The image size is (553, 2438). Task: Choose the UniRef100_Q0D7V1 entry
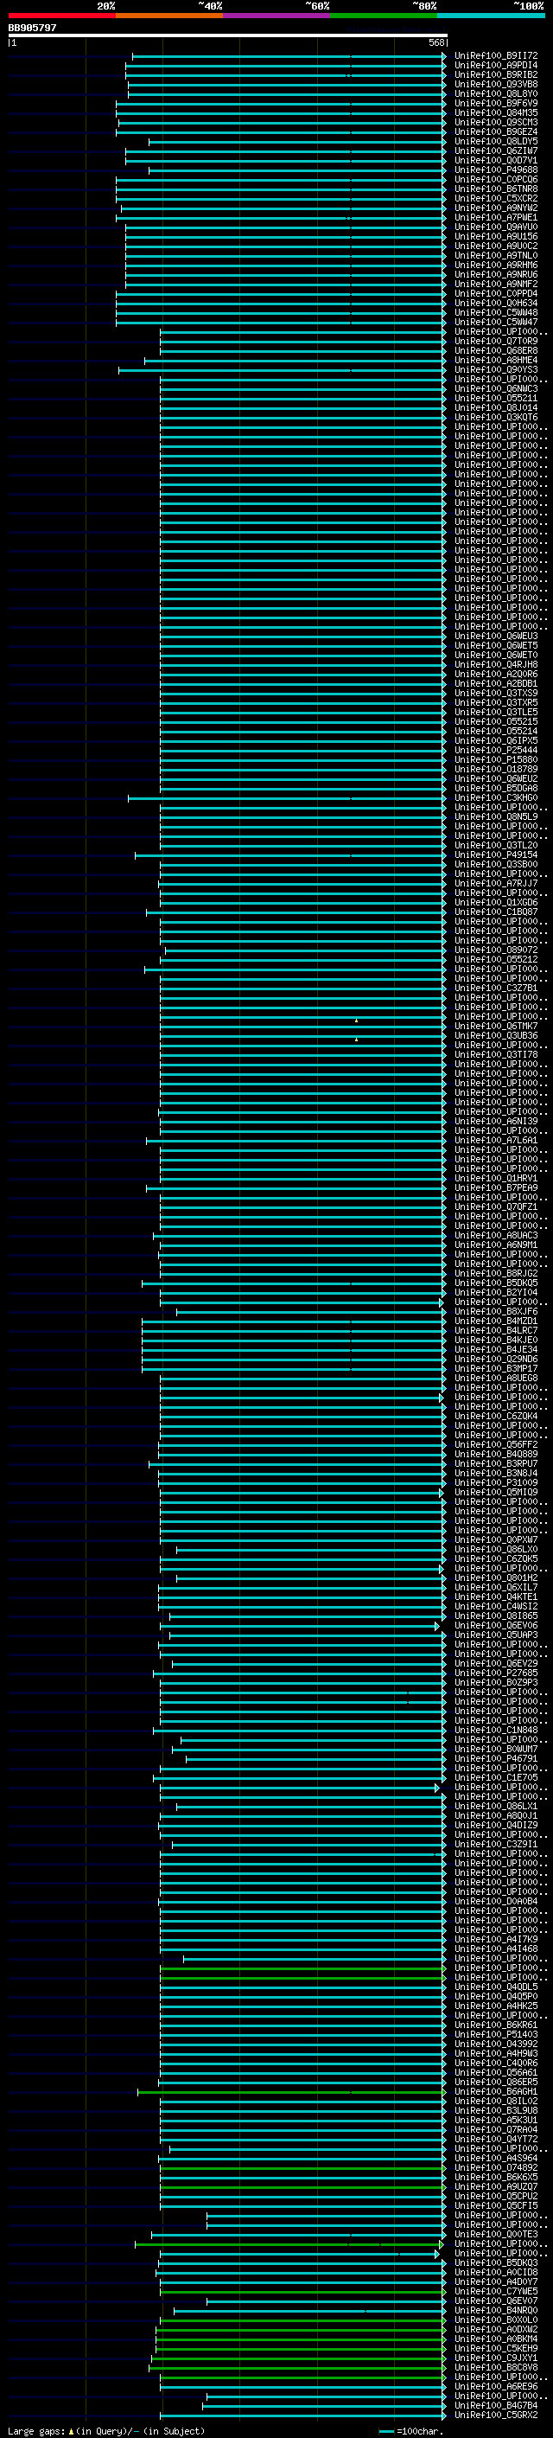(496, 160)
